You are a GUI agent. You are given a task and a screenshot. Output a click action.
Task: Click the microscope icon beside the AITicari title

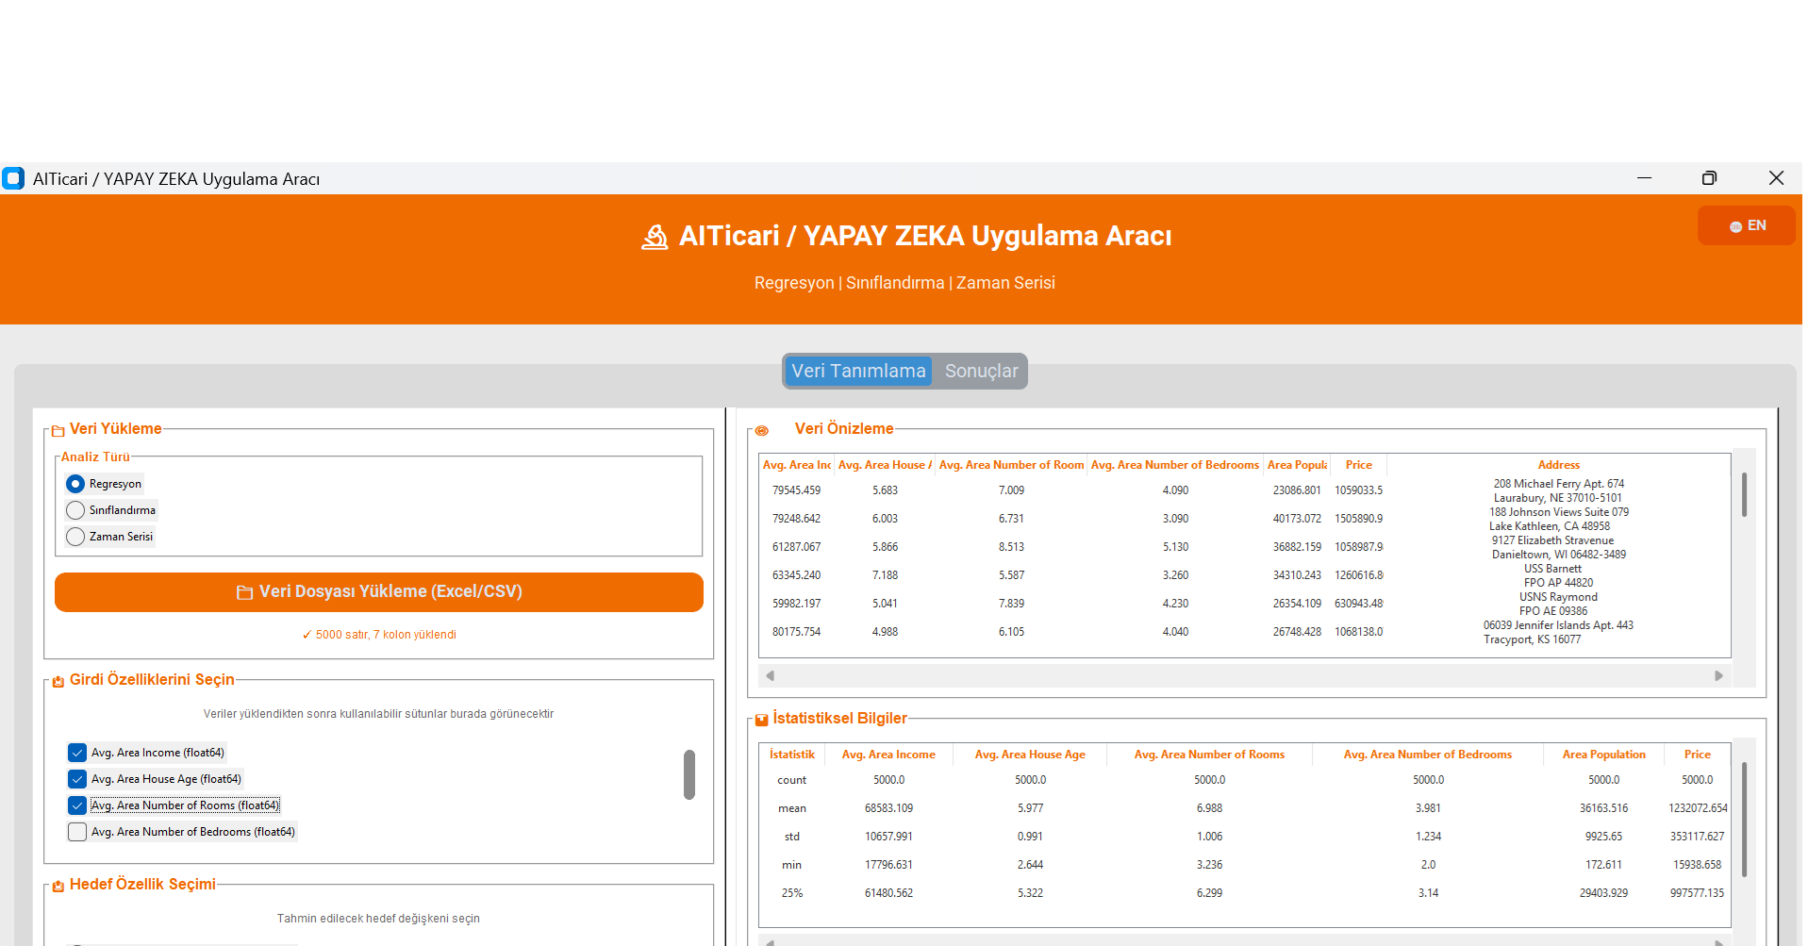pyautogui.click(x=655, y=237)
